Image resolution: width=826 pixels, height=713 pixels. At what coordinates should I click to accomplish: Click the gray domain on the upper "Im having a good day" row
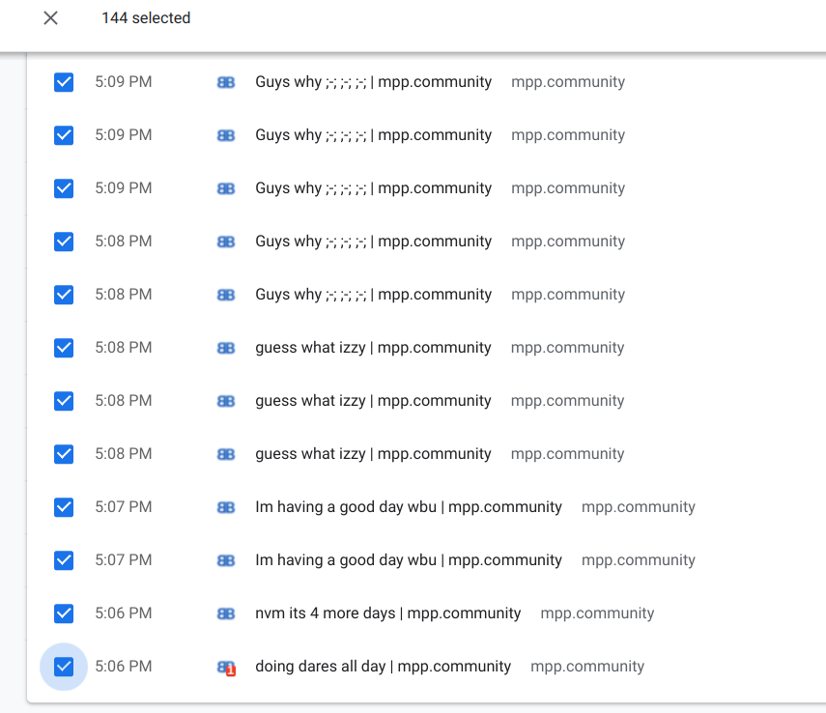click(x=639, y=507)
